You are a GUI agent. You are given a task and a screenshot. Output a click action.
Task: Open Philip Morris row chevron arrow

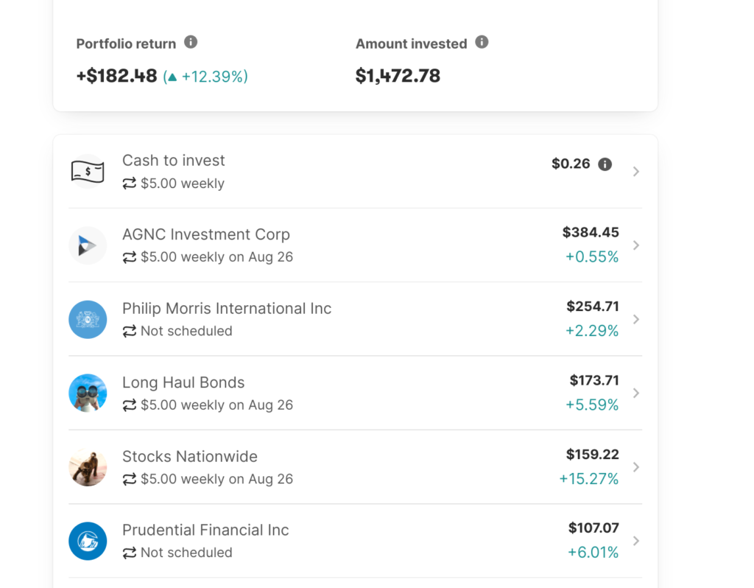pos(636,319)
